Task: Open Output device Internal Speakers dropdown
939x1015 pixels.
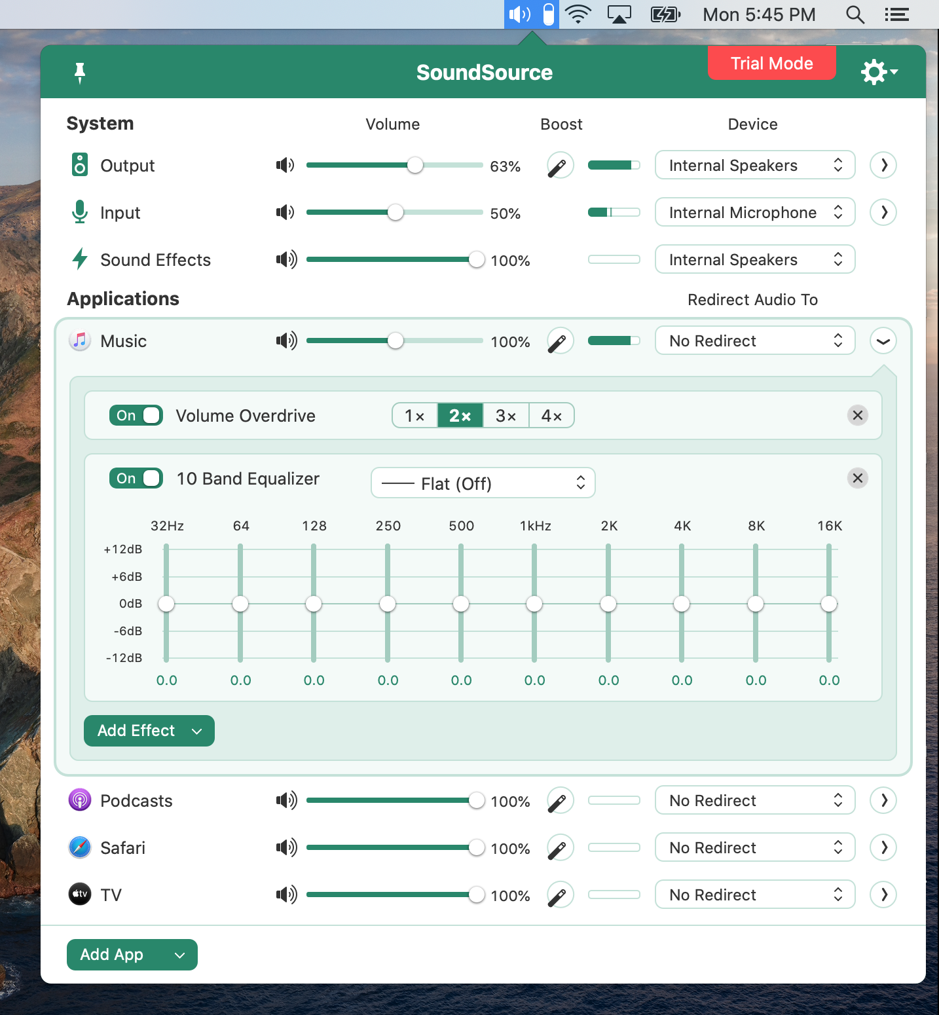Action: [x=755, y=165]
